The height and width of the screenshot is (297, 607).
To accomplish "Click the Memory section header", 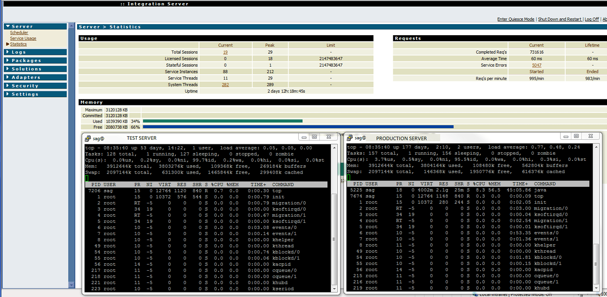I will [x=343, y=102].
